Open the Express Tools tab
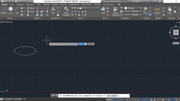 point(86,4)
